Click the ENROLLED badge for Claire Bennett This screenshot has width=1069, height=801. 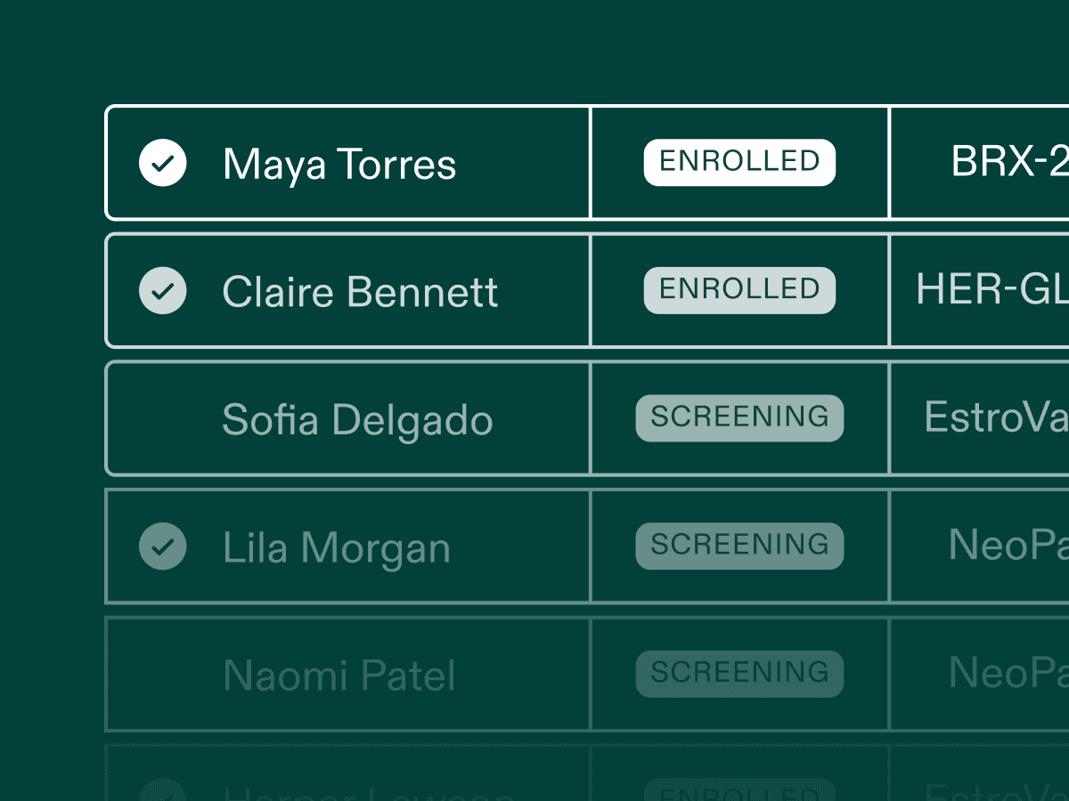click(739, 290)
